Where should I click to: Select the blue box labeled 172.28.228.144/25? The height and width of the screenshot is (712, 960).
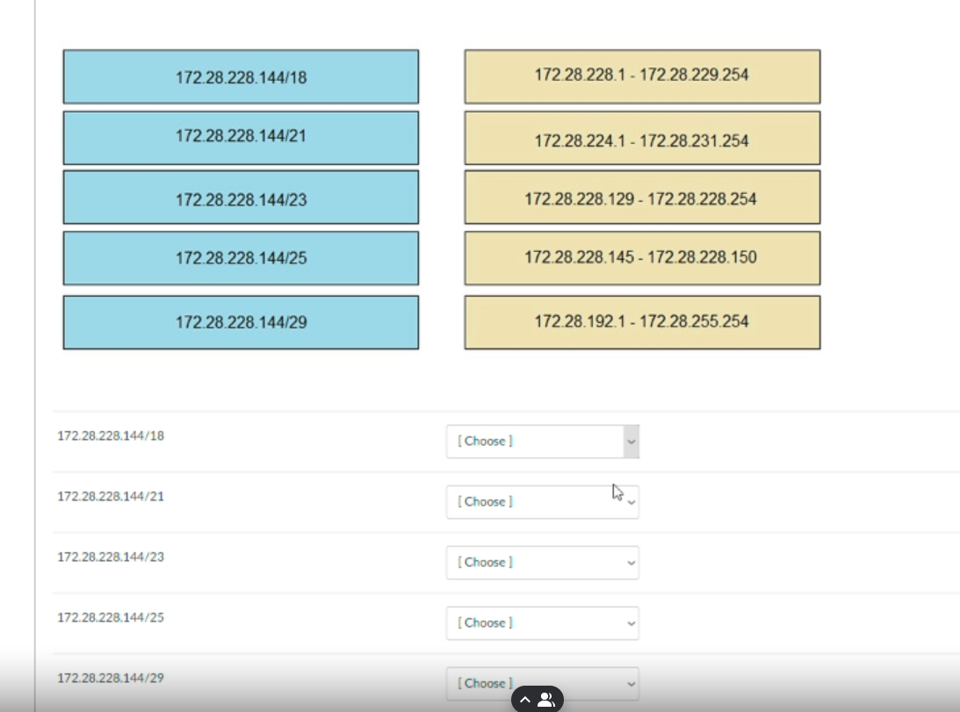coord(240,257)
